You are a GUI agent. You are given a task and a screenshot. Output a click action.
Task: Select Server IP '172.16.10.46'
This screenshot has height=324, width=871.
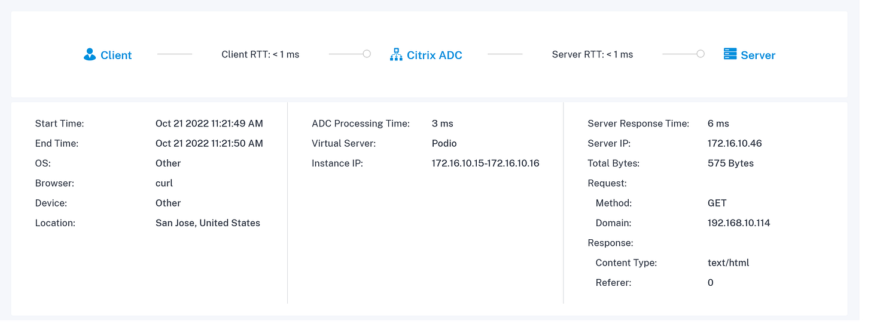pyautogui.click(x=735, y=143)
